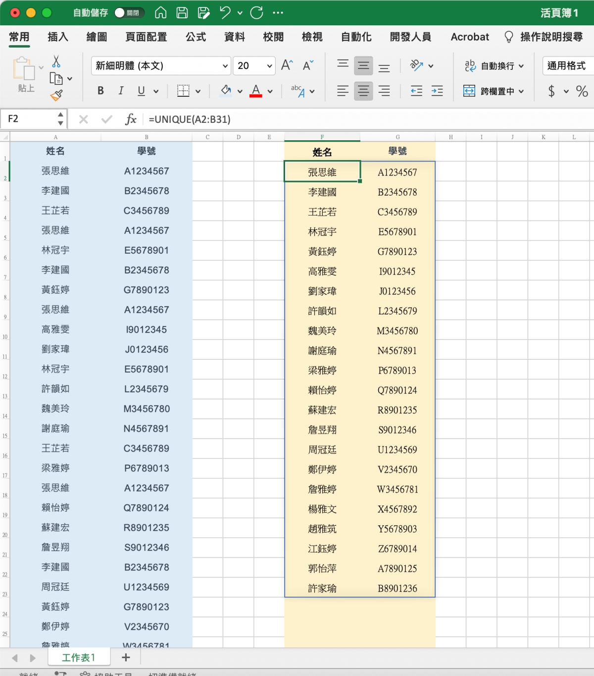The image size is (594, 676).
Task: Click the Increase Font Size icon
Action: pos(287,65)
